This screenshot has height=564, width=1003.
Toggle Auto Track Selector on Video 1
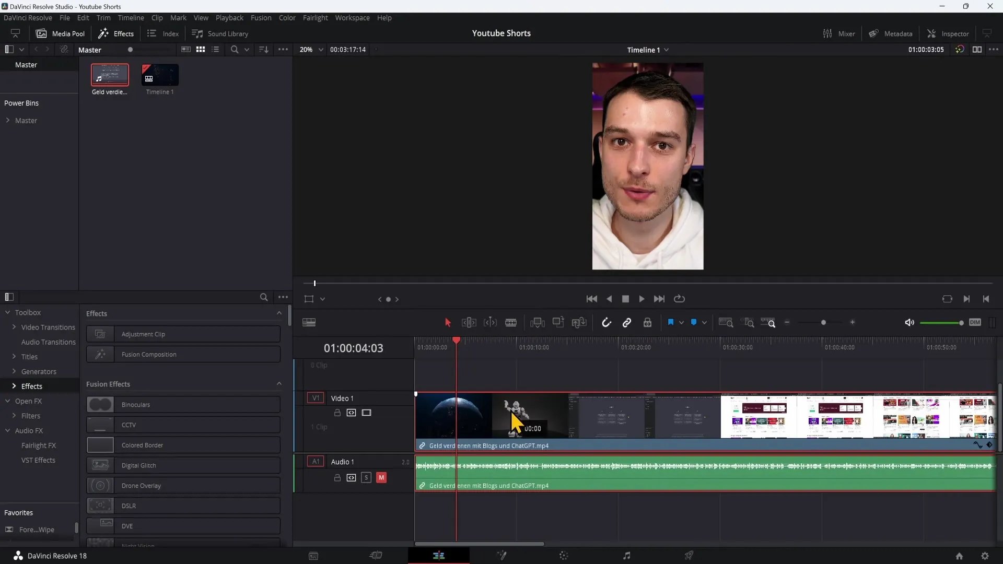tap(351, 413)
